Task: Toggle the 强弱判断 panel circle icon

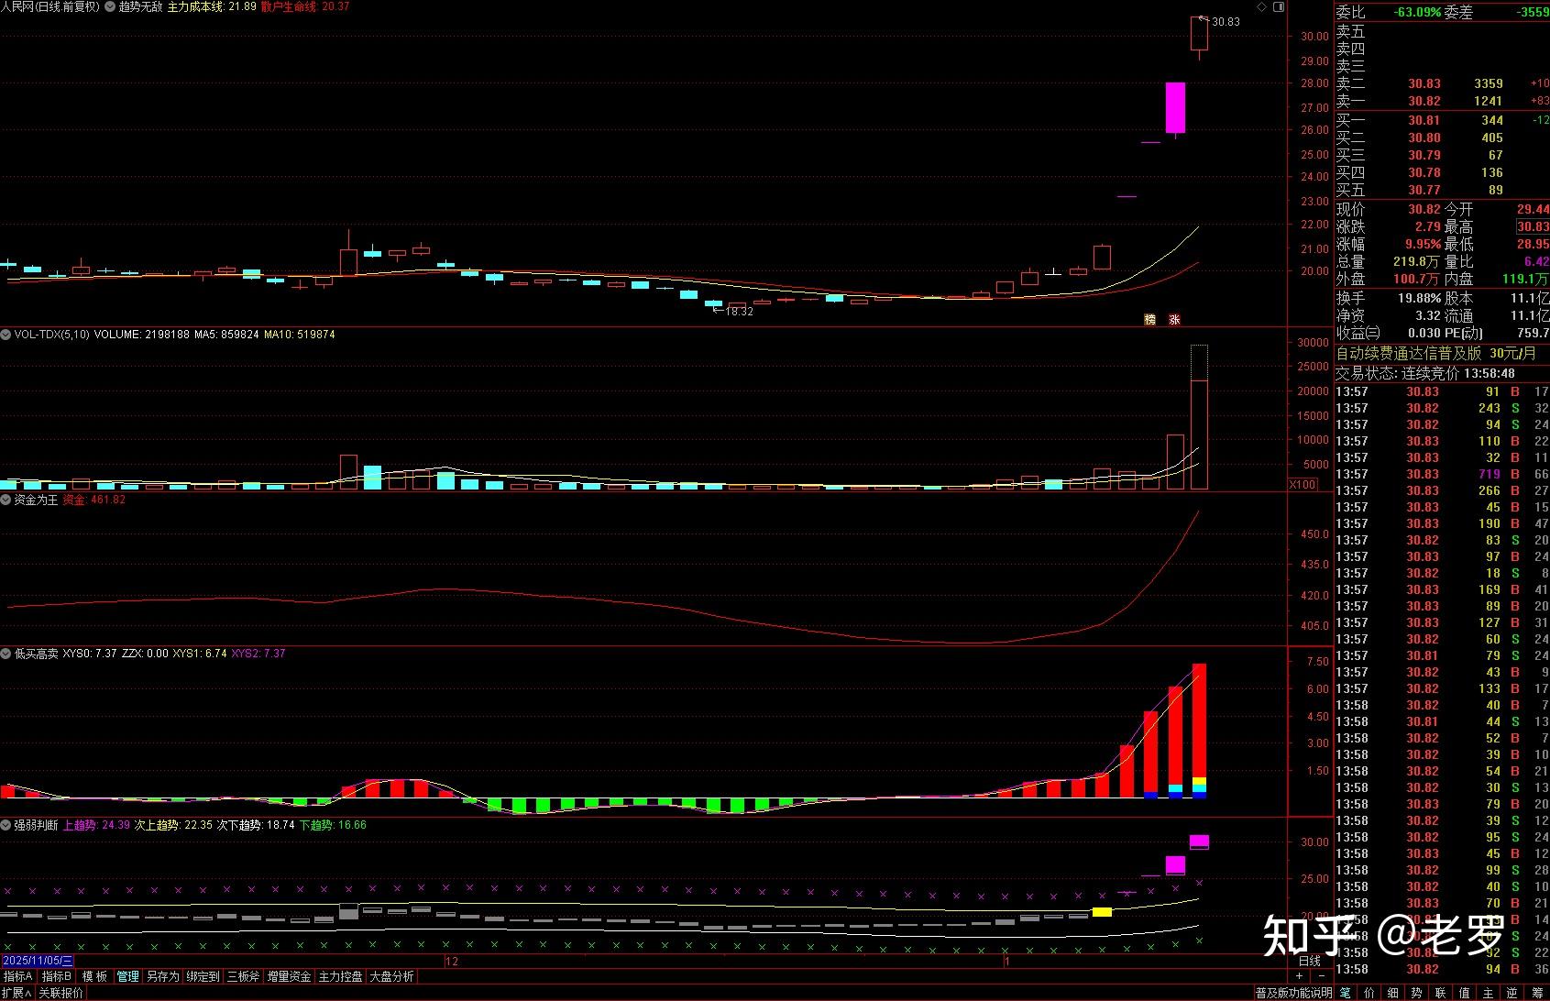Action: 6,825
